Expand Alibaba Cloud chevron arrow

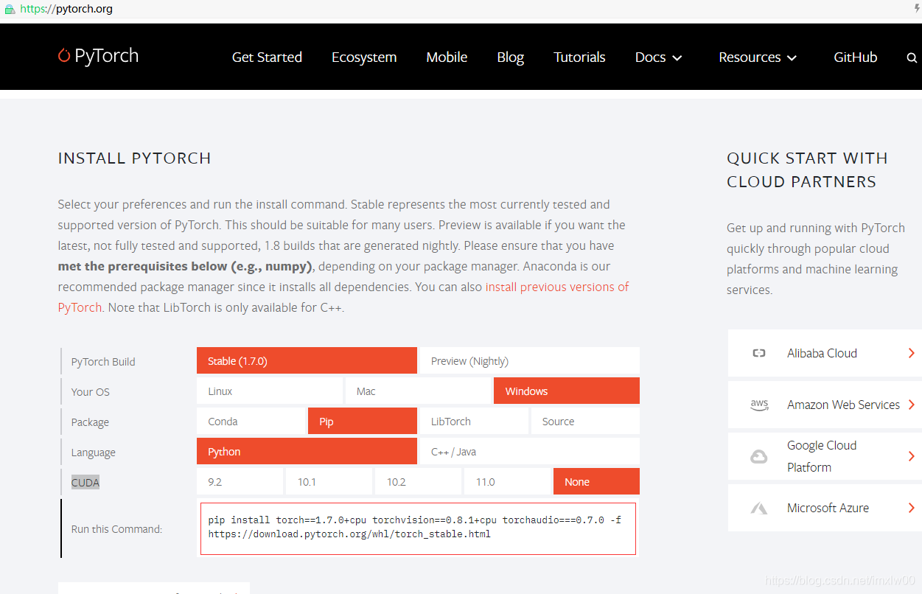(x=912, y=353)
